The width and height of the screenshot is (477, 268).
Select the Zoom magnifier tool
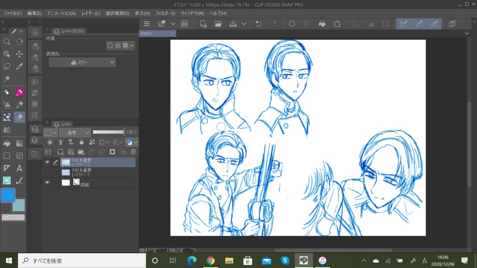(x=7, y=42)
